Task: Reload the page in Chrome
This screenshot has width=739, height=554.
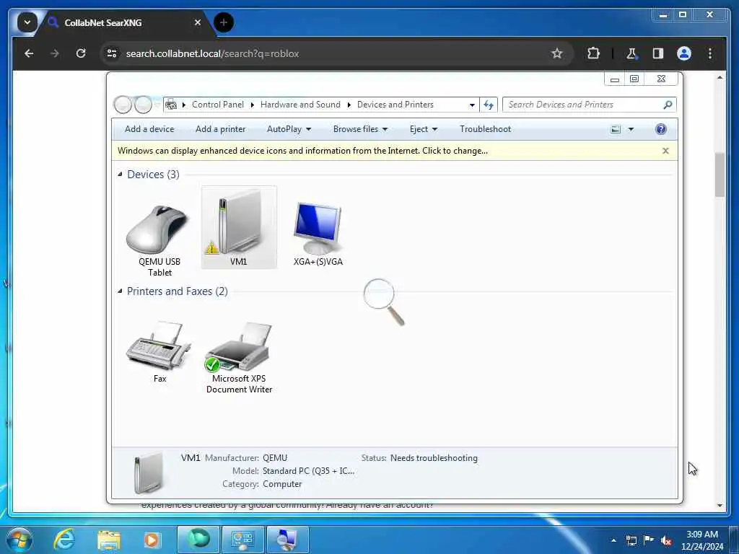Action: 81,53
